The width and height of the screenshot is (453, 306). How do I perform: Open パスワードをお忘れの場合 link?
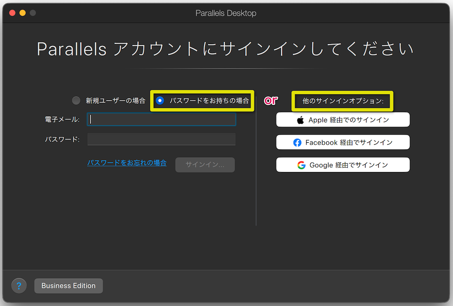[127, 163]
